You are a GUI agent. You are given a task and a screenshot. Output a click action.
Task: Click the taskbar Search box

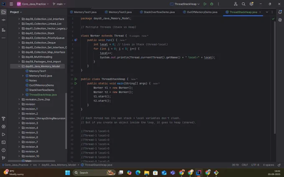coord(94,173)
